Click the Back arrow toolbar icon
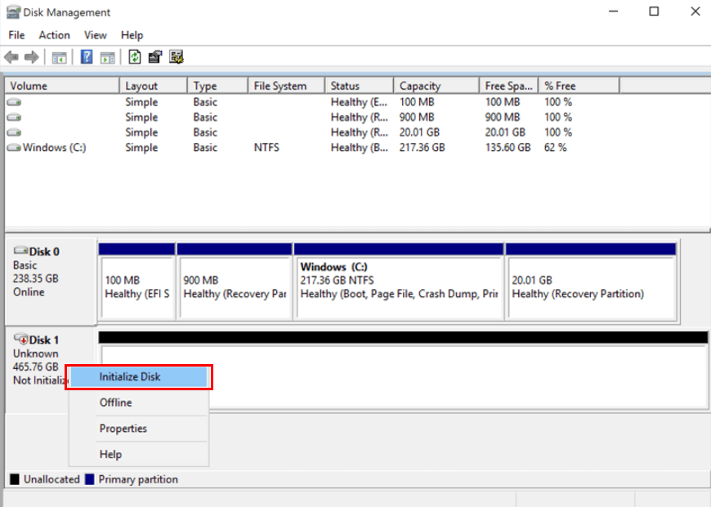711x507 pixels. (x=11, y=57)
